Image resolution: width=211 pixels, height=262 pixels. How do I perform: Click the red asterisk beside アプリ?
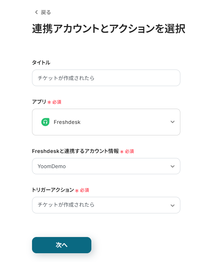tap(49, 102)
